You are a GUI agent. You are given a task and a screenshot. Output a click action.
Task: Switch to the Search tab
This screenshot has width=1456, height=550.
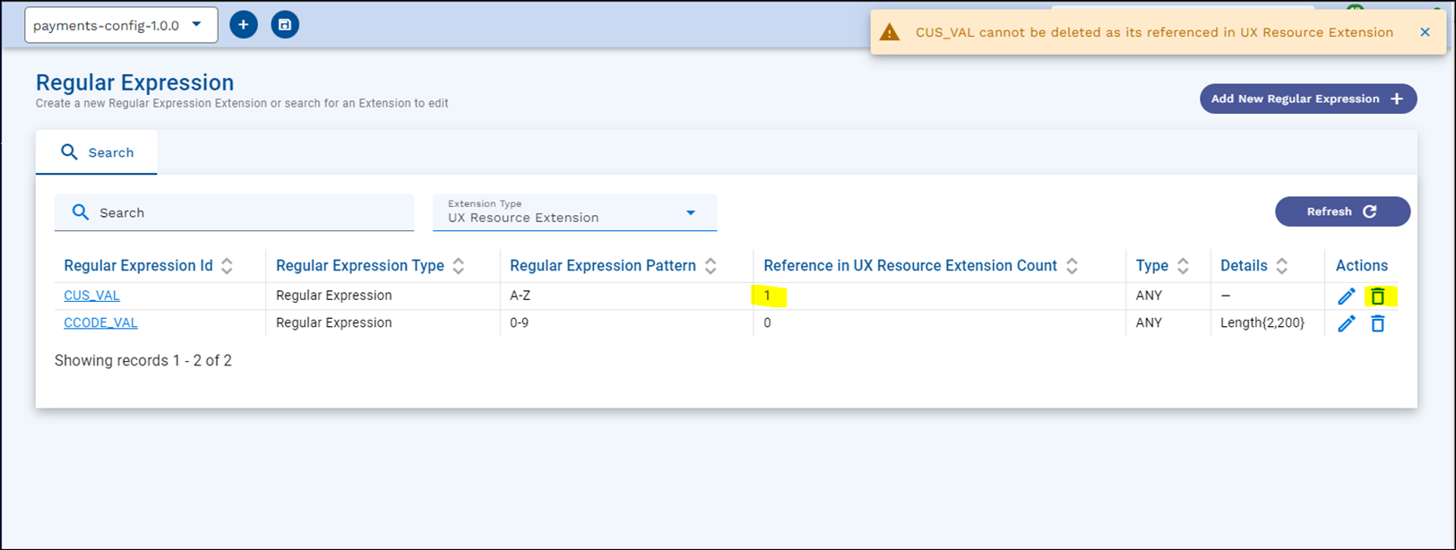(x=97, y=152)
